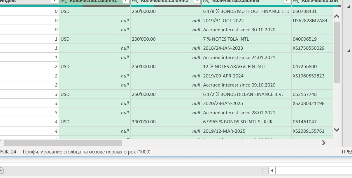Change data type icon of Количество.Column1

click(x=64, y=1)
